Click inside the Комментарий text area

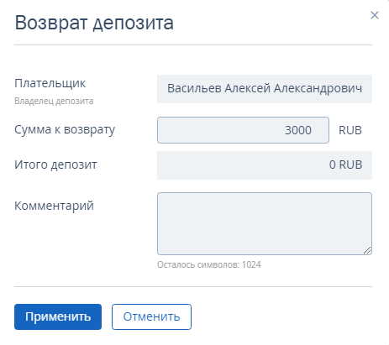point(265,223)
